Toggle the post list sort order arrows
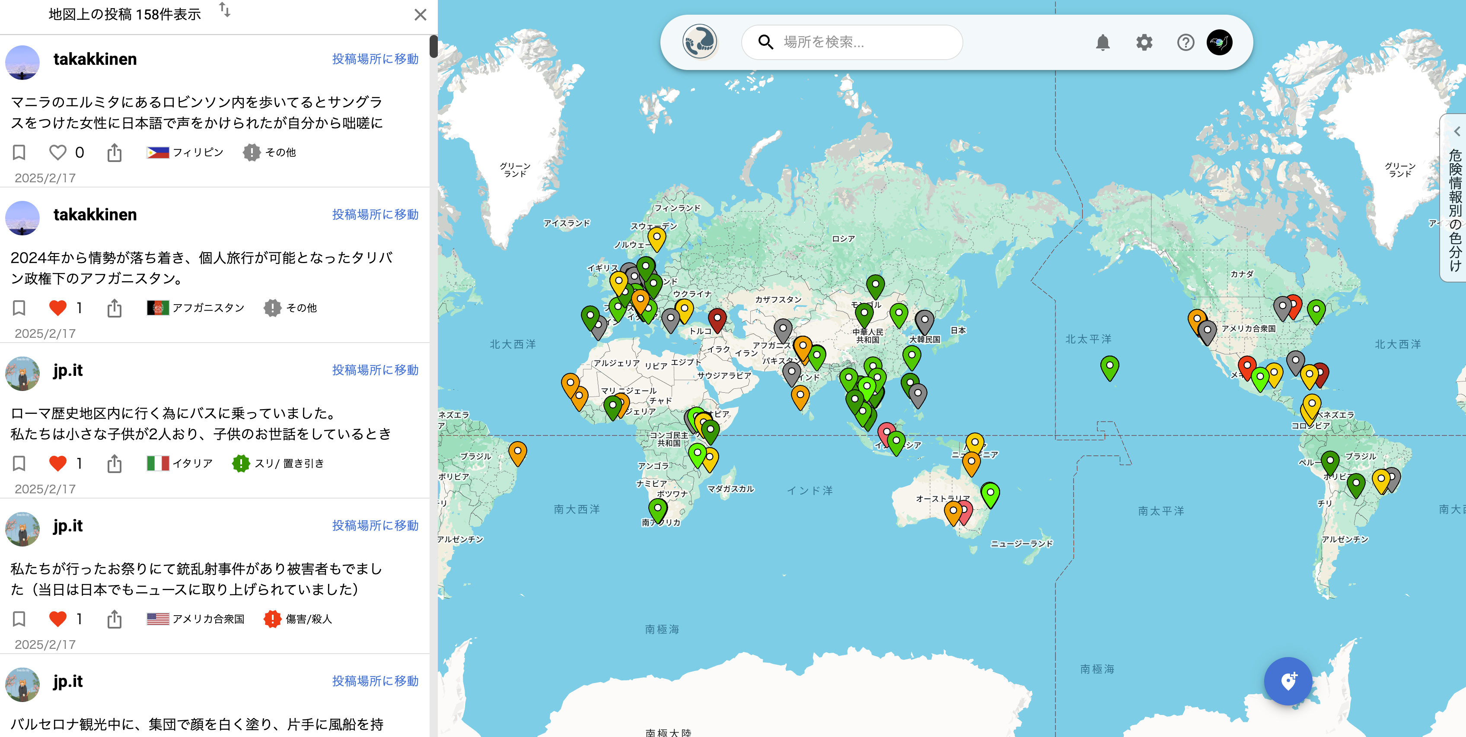The width and height of the screenshot is (1466, 737). coord(225,10)
